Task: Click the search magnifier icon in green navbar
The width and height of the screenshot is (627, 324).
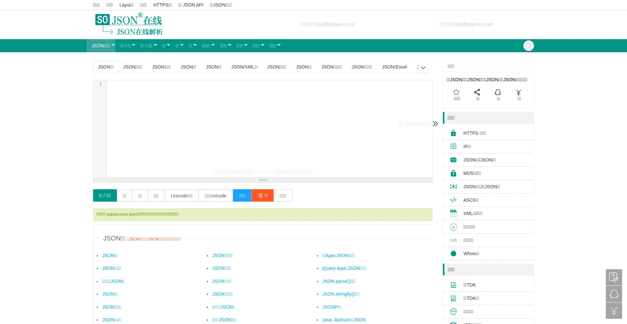Action: (x=528, y=46)
